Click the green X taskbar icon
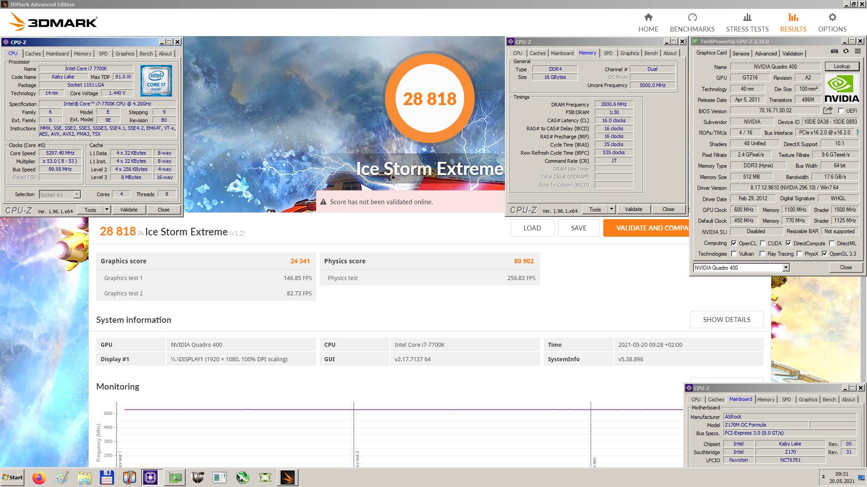This screenshot has height=487, width=867. (x=265, y=478)
